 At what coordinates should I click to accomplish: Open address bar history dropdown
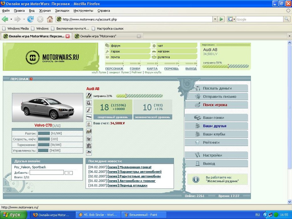coord(215,19)
